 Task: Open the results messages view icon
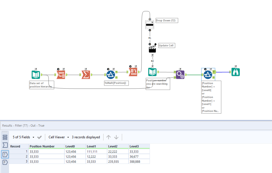[5, 145]
